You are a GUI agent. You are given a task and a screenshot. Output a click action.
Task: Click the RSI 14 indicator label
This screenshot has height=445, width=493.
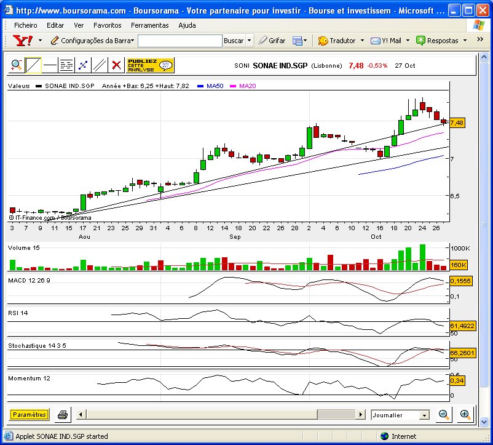pyautogui.click(x=18, y=313)
